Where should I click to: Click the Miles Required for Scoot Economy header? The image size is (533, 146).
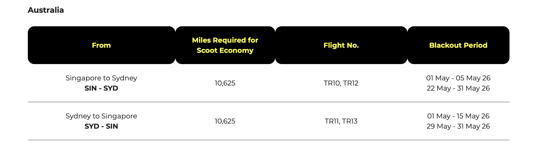pyautogui.click(x=225, y=45)
